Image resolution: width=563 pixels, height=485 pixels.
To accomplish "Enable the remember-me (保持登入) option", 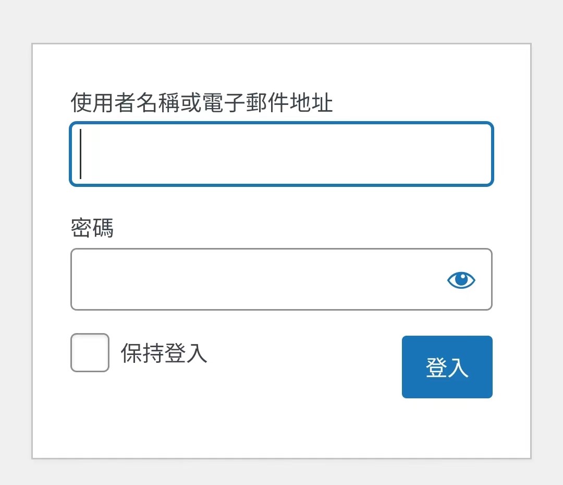I will (90, 353).
